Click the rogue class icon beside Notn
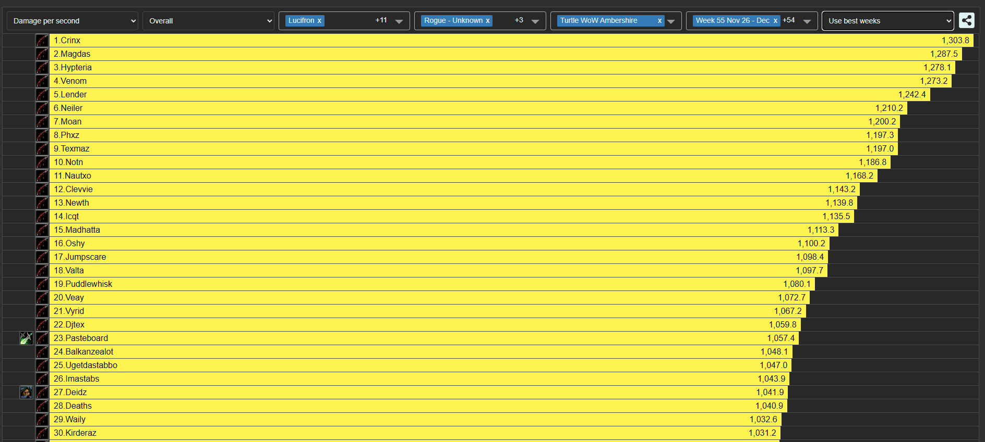Screen dimensions: 985x442 click(42, 162)
